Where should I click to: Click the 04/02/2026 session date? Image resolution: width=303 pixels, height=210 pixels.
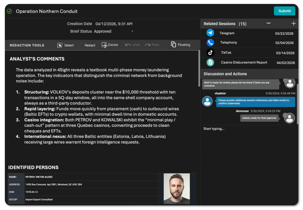coord(286,63)
